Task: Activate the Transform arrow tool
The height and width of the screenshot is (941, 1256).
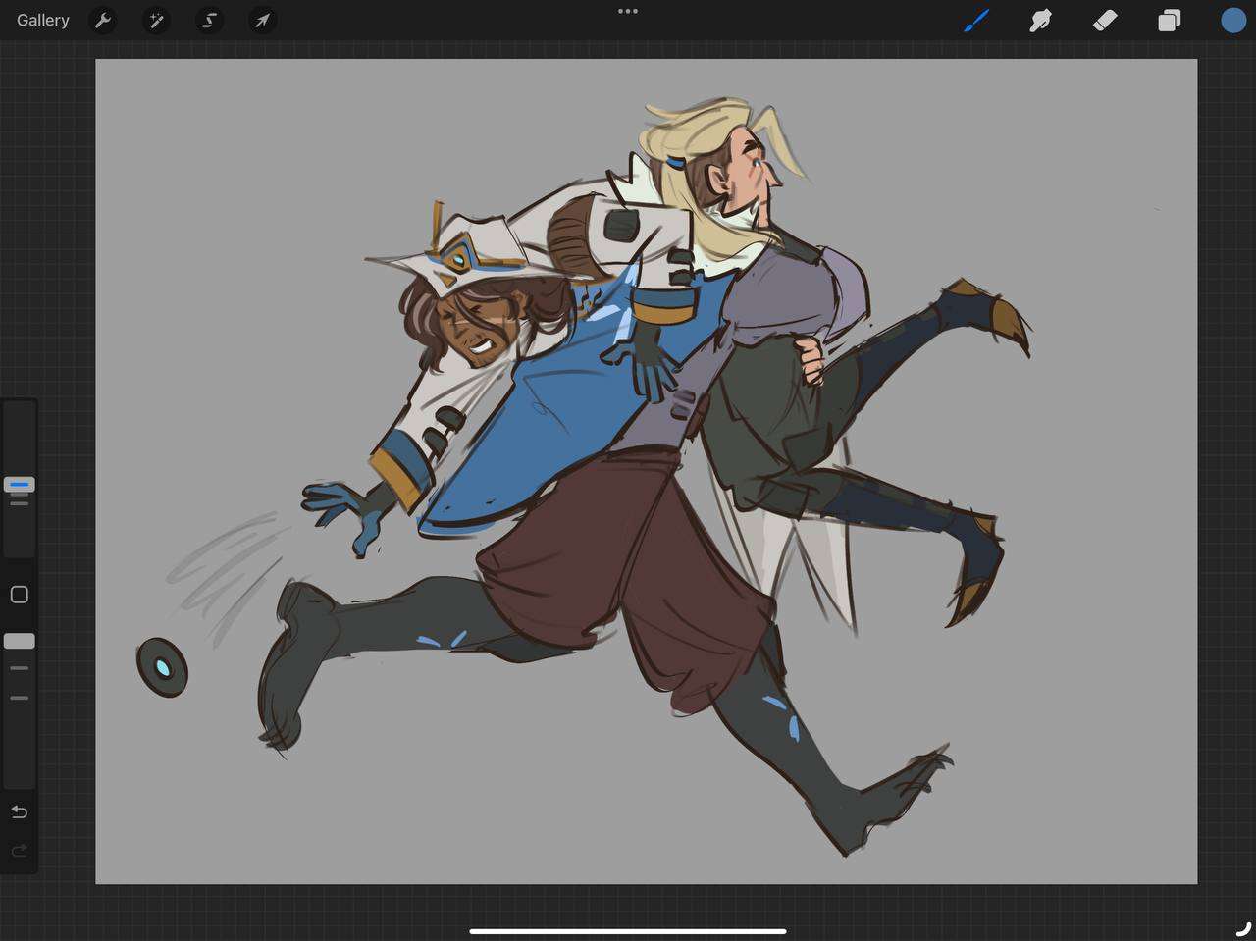Action: (262, 20)
